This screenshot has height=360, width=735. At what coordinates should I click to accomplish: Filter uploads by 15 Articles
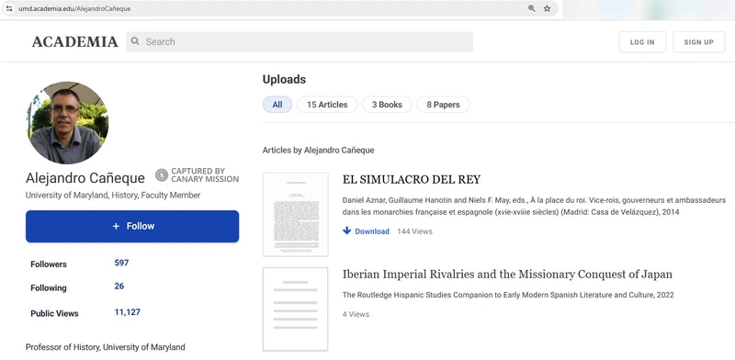point(327,105)
